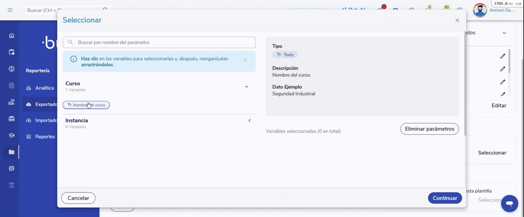This screenshot has height=217, width=524.
Task: Focus the parameter name search field
Action: 159,42
